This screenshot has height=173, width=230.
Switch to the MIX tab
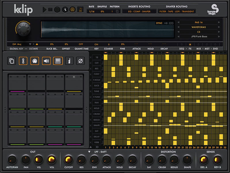(198, 49)
